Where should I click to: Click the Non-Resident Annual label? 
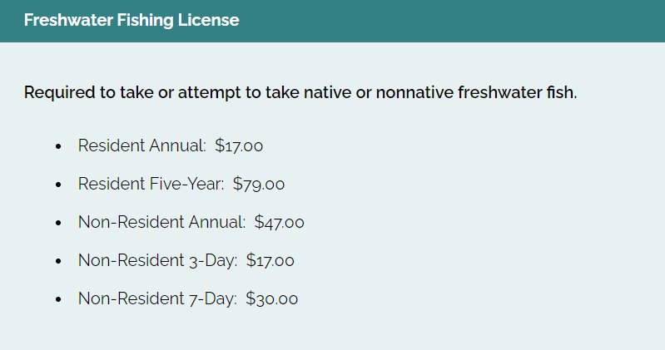click(x=161, y=222)
